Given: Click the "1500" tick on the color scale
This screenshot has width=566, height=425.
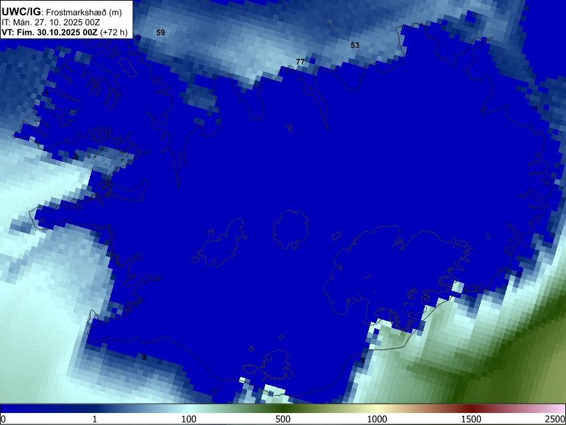Looking at the screenshot, I should click(x=471, y=419).
